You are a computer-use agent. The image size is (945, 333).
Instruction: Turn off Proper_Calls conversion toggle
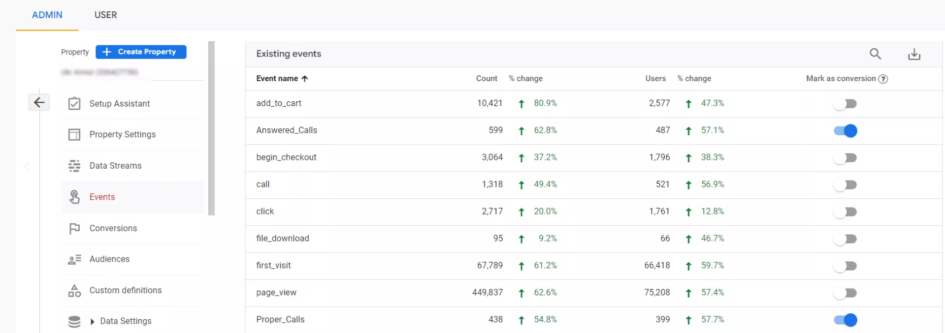(x=845, y=320)
